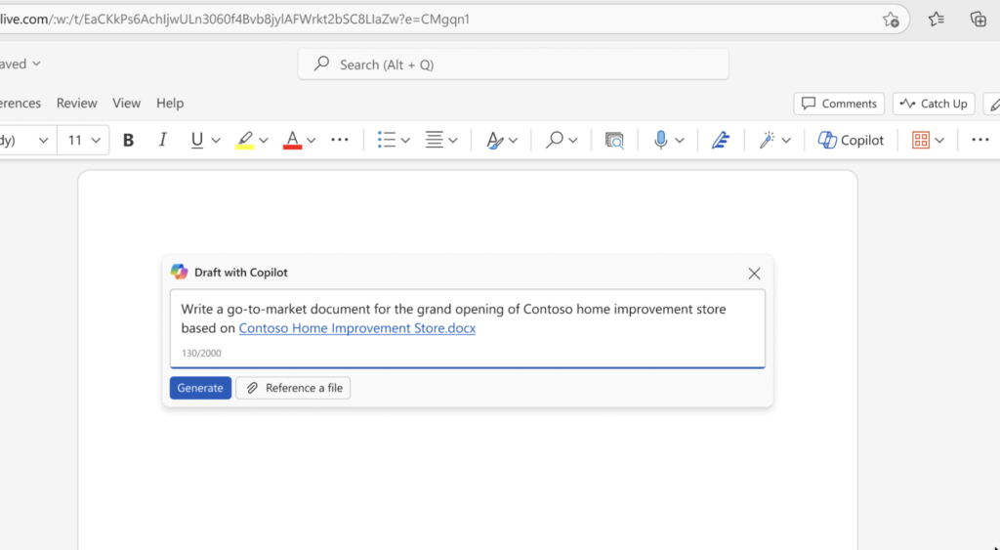The height and width of the screenshot is (550, 1000).
Task: Open the browser Favorites list icon
Action: point(937,20)
